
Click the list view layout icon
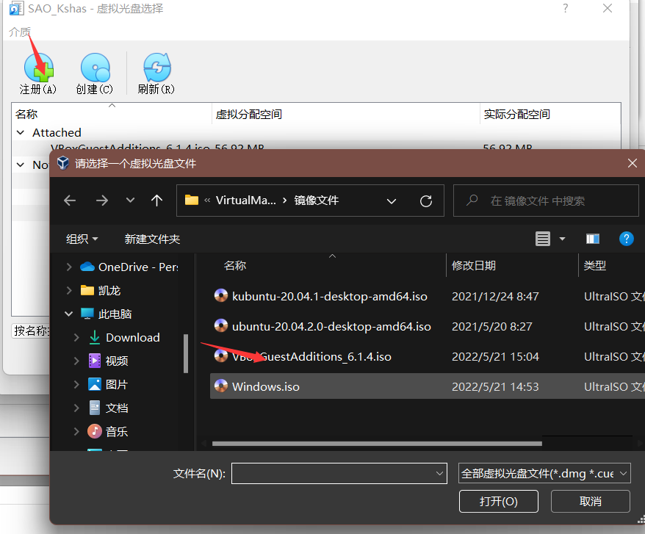pos(541,238)
